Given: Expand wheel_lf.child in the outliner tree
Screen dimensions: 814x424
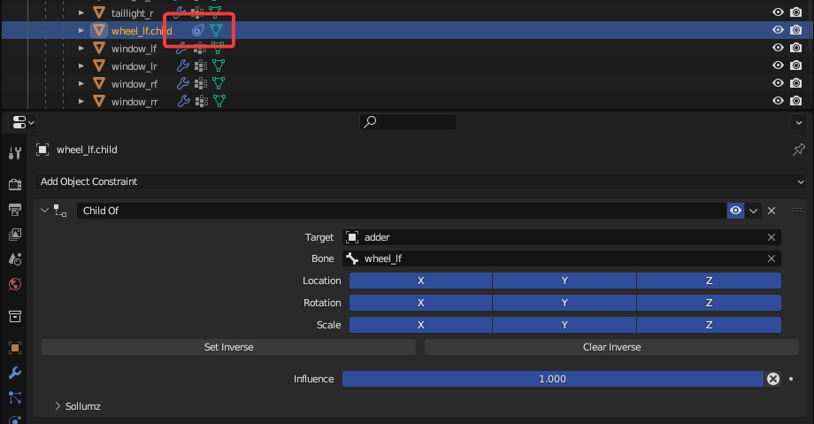Looking at the screenshot, I should pos(81,30).
